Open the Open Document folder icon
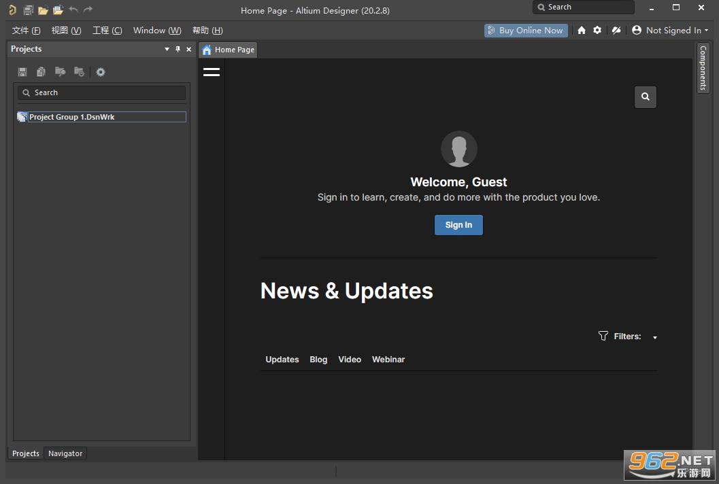 pos(43,10)
